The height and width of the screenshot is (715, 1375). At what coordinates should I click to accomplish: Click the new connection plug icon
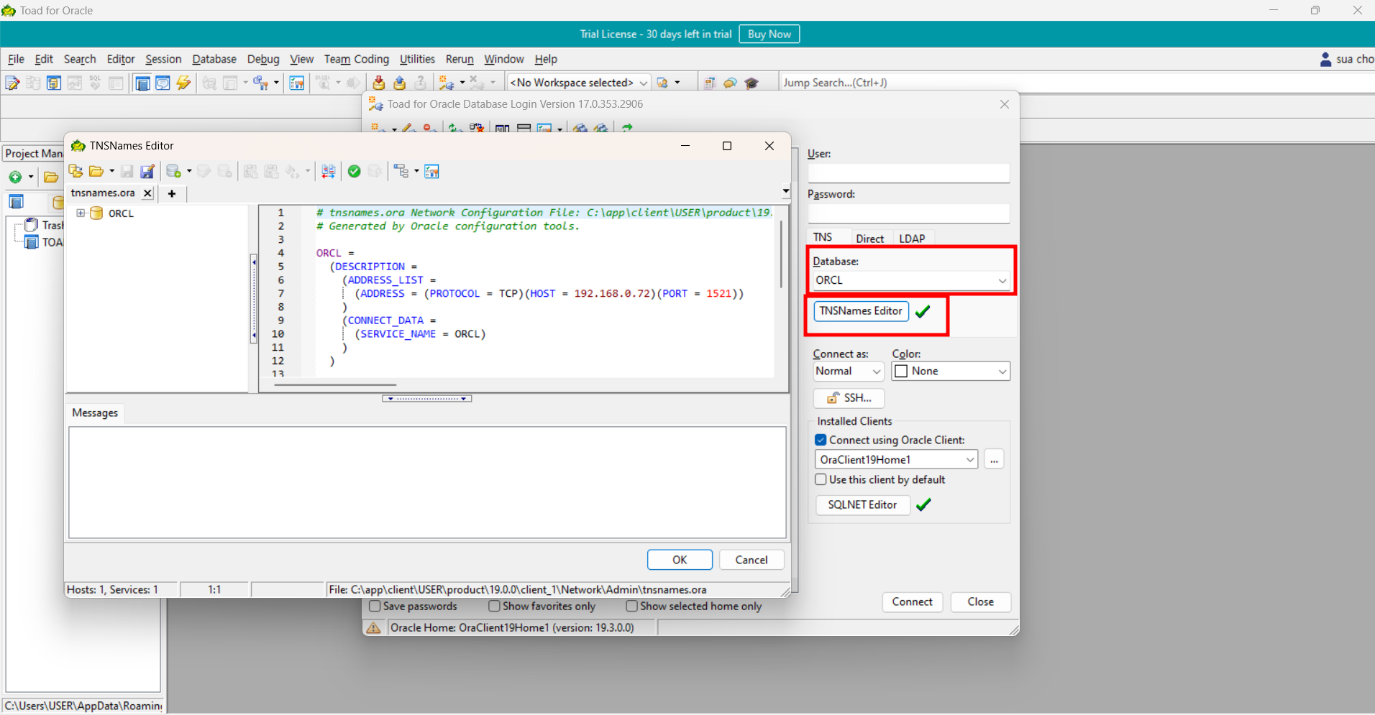(446, 83)
